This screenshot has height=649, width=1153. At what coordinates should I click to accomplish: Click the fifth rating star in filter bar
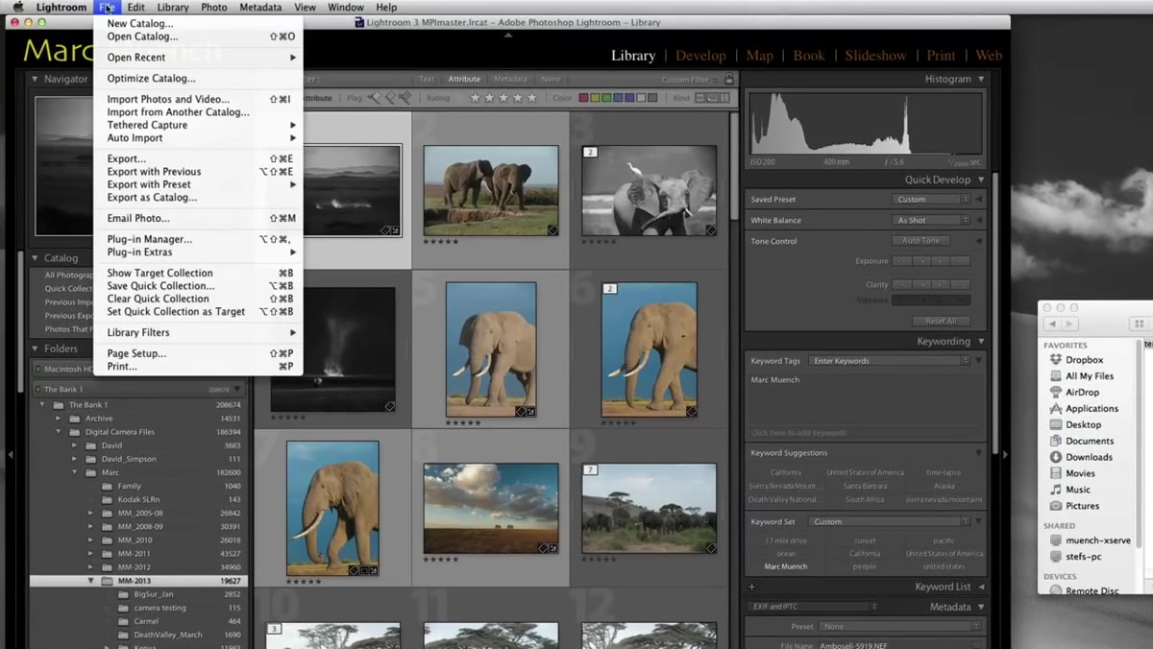pos(531,98)
